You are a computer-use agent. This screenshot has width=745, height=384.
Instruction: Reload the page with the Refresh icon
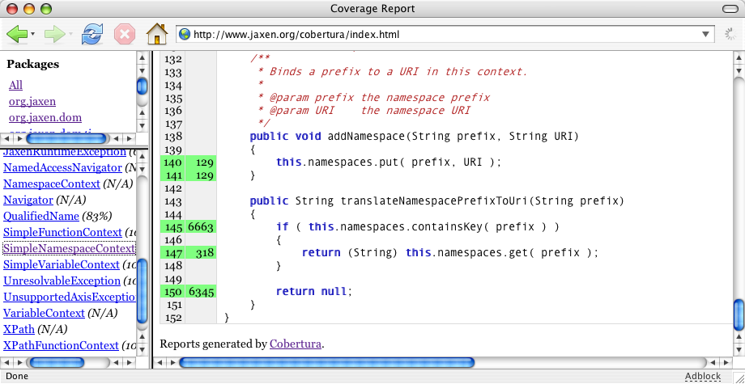tap(92, 35)
